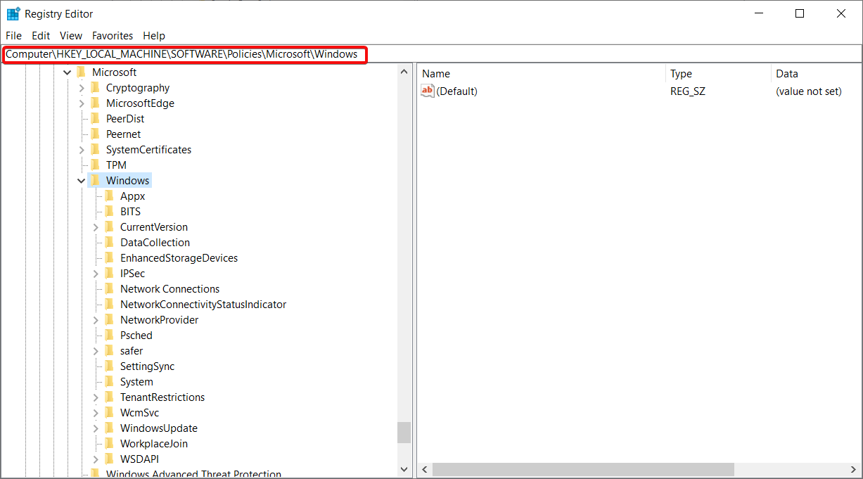This screenshot has width=863, height=479.
Task: Click the Microsoft folder icon
Action: coord(81,72)
